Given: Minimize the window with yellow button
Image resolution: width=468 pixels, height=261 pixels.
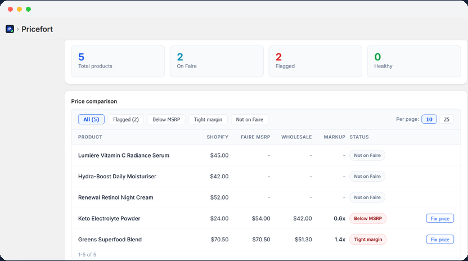Looking at the screenshot, I should point(19,9).
